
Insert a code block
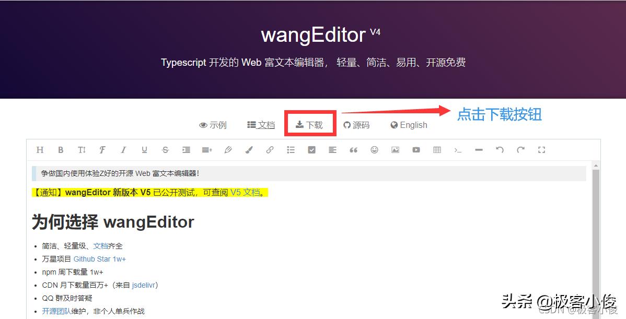pyautogui.click(x=458, y=150)
